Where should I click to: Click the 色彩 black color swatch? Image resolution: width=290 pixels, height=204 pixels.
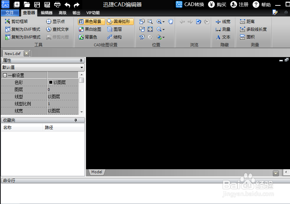coord(51,82)
